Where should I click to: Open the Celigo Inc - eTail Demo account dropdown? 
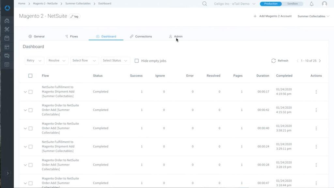pyautogui.click(x=235, y=4)
